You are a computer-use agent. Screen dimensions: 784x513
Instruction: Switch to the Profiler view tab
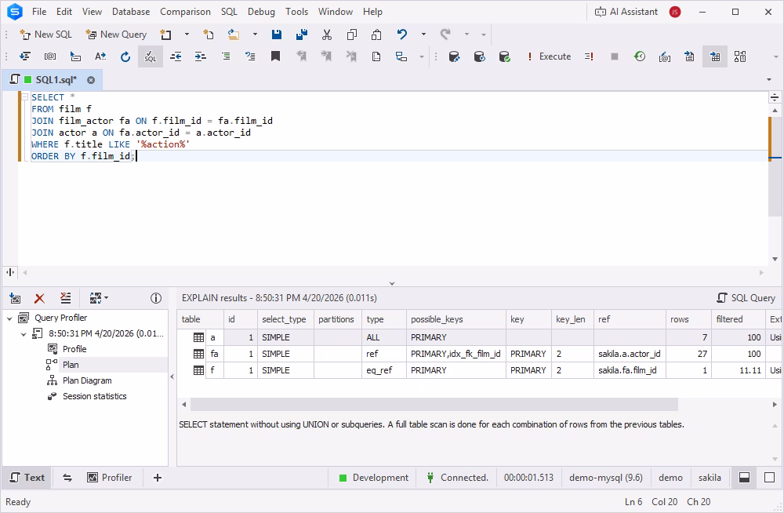(x=110, y=478)
